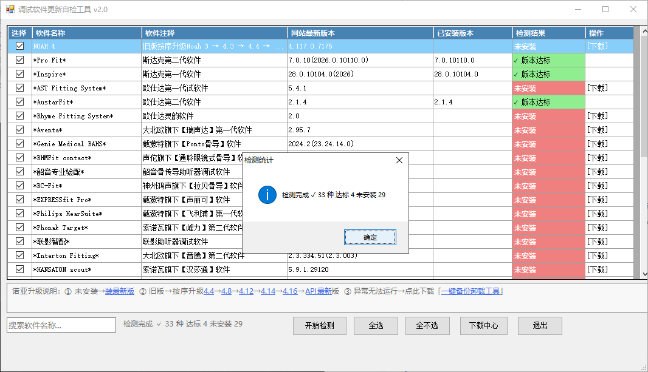The width and height of the screenshot is (648, 372).
Task: Click the 全不选 button
Action: point(427,326)
